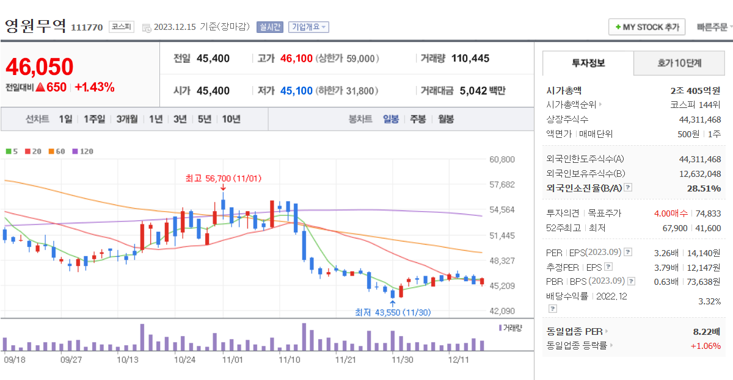733x380 pixels.
Task: Select the 3개월 line chart period
Action: pos(127,119)
